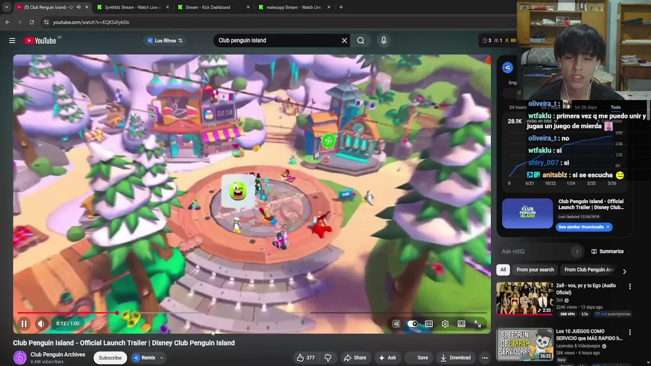Open the Club Penguin Archives channel avatar

20,358
